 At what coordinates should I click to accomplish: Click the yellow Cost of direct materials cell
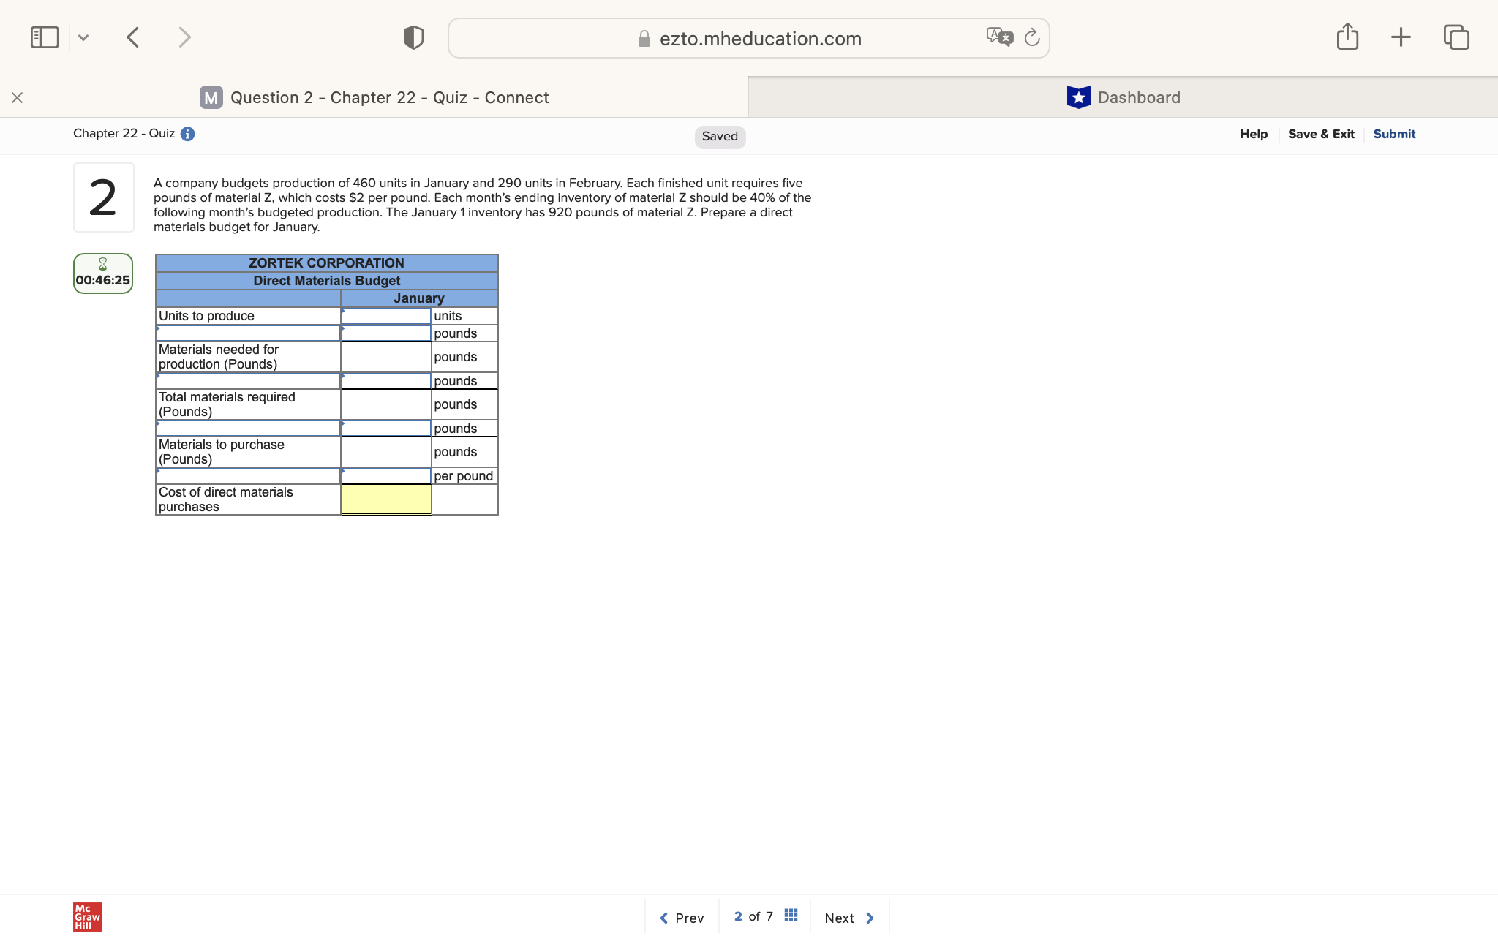tap(385, 499)
